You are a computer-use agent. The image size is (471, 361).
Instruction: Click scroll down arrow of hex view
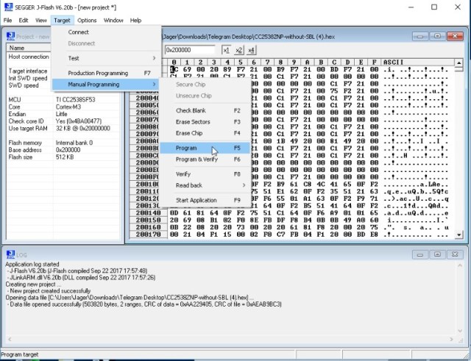point(458,235)
